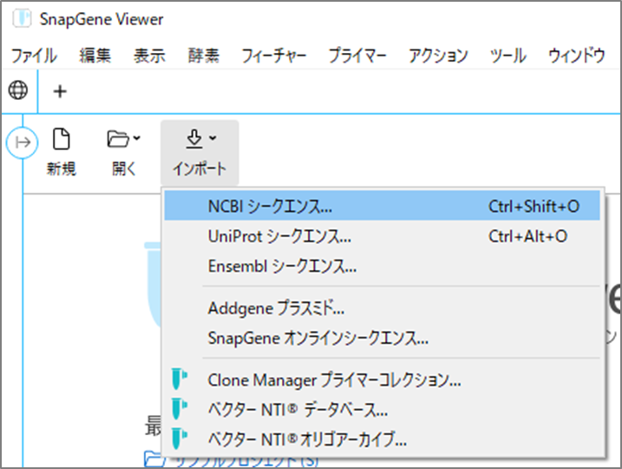Click the globe icon in tab bar
The width and height of the screenshot is (622, 469).
[x=18, y=90]
